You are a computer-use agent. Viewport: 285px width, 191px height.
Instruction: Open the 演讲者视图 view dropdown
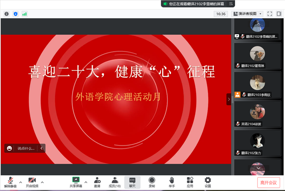(x=248, y=14)
